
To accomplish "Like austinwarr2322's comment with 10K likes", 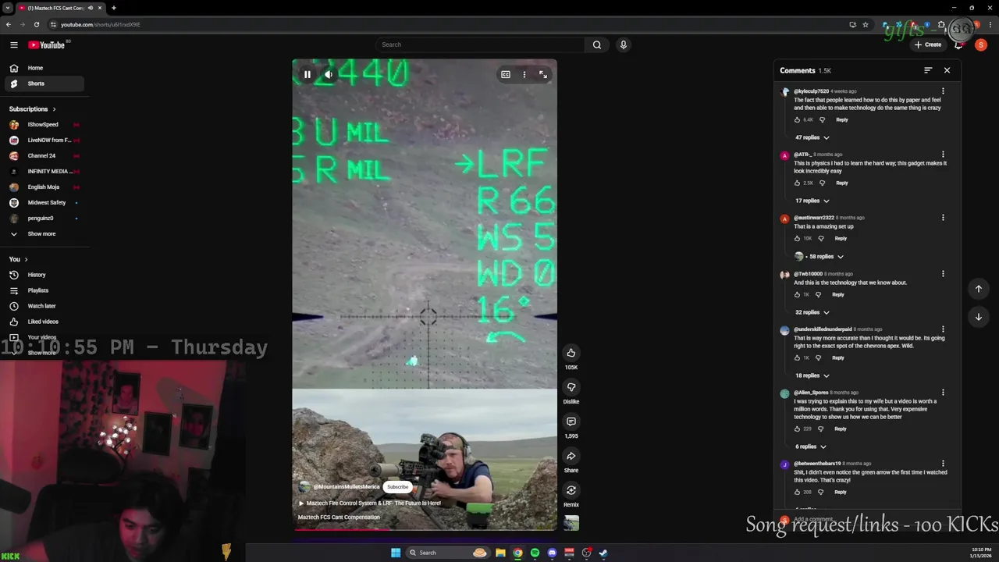I will (x=797, y=238).
